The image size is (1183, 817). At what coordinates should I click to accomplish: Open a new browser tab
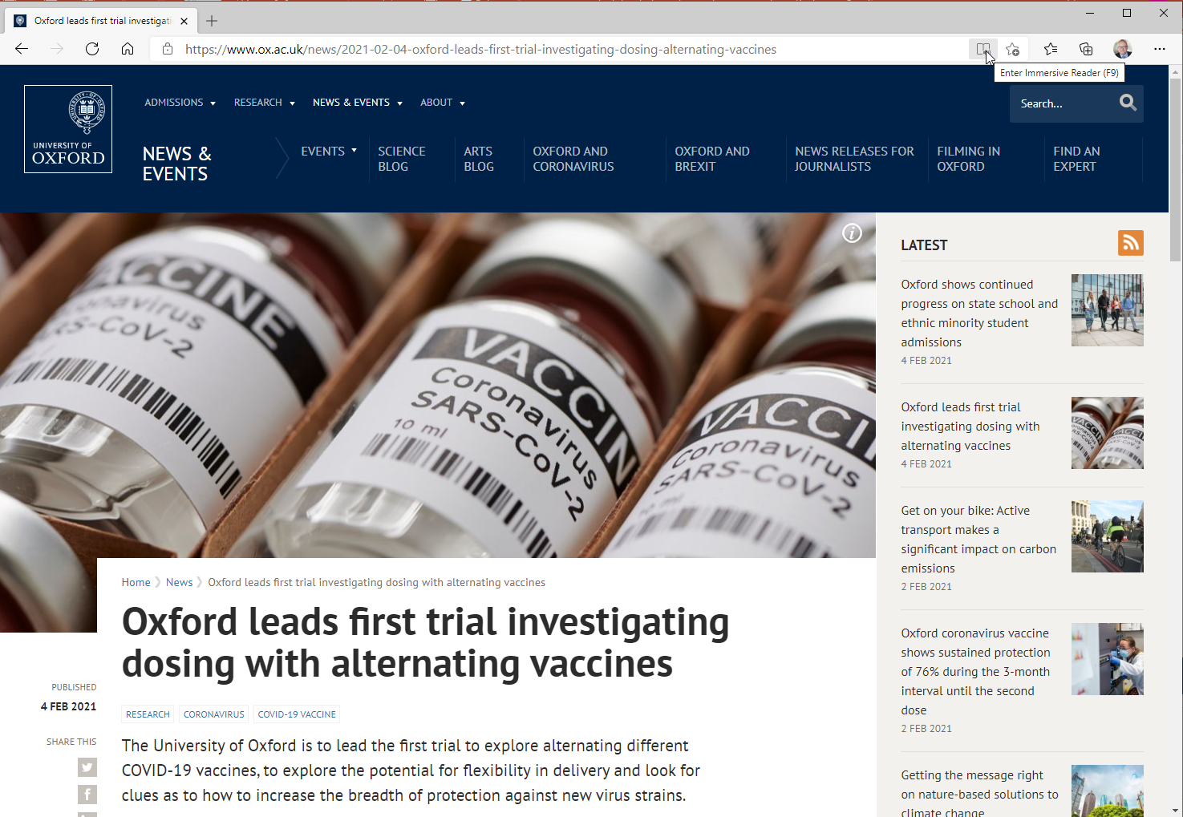212,21
